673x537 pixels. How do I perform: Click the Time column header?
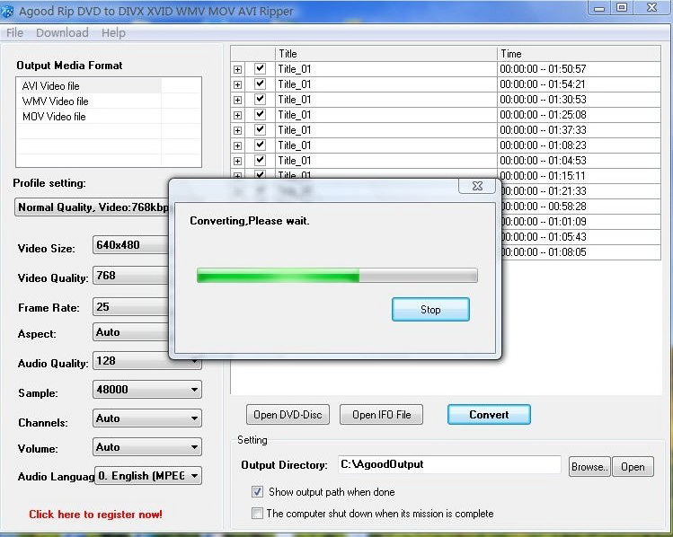coord(579,54)
